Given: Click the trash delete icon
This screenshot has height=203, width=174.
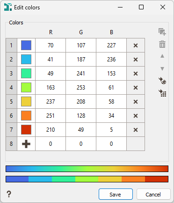Looking at the screenshot, I should 162,44.
